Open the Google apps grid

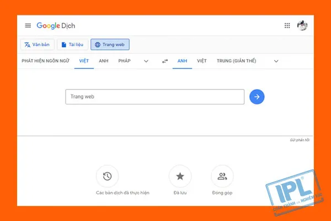[x=287, y=25]
